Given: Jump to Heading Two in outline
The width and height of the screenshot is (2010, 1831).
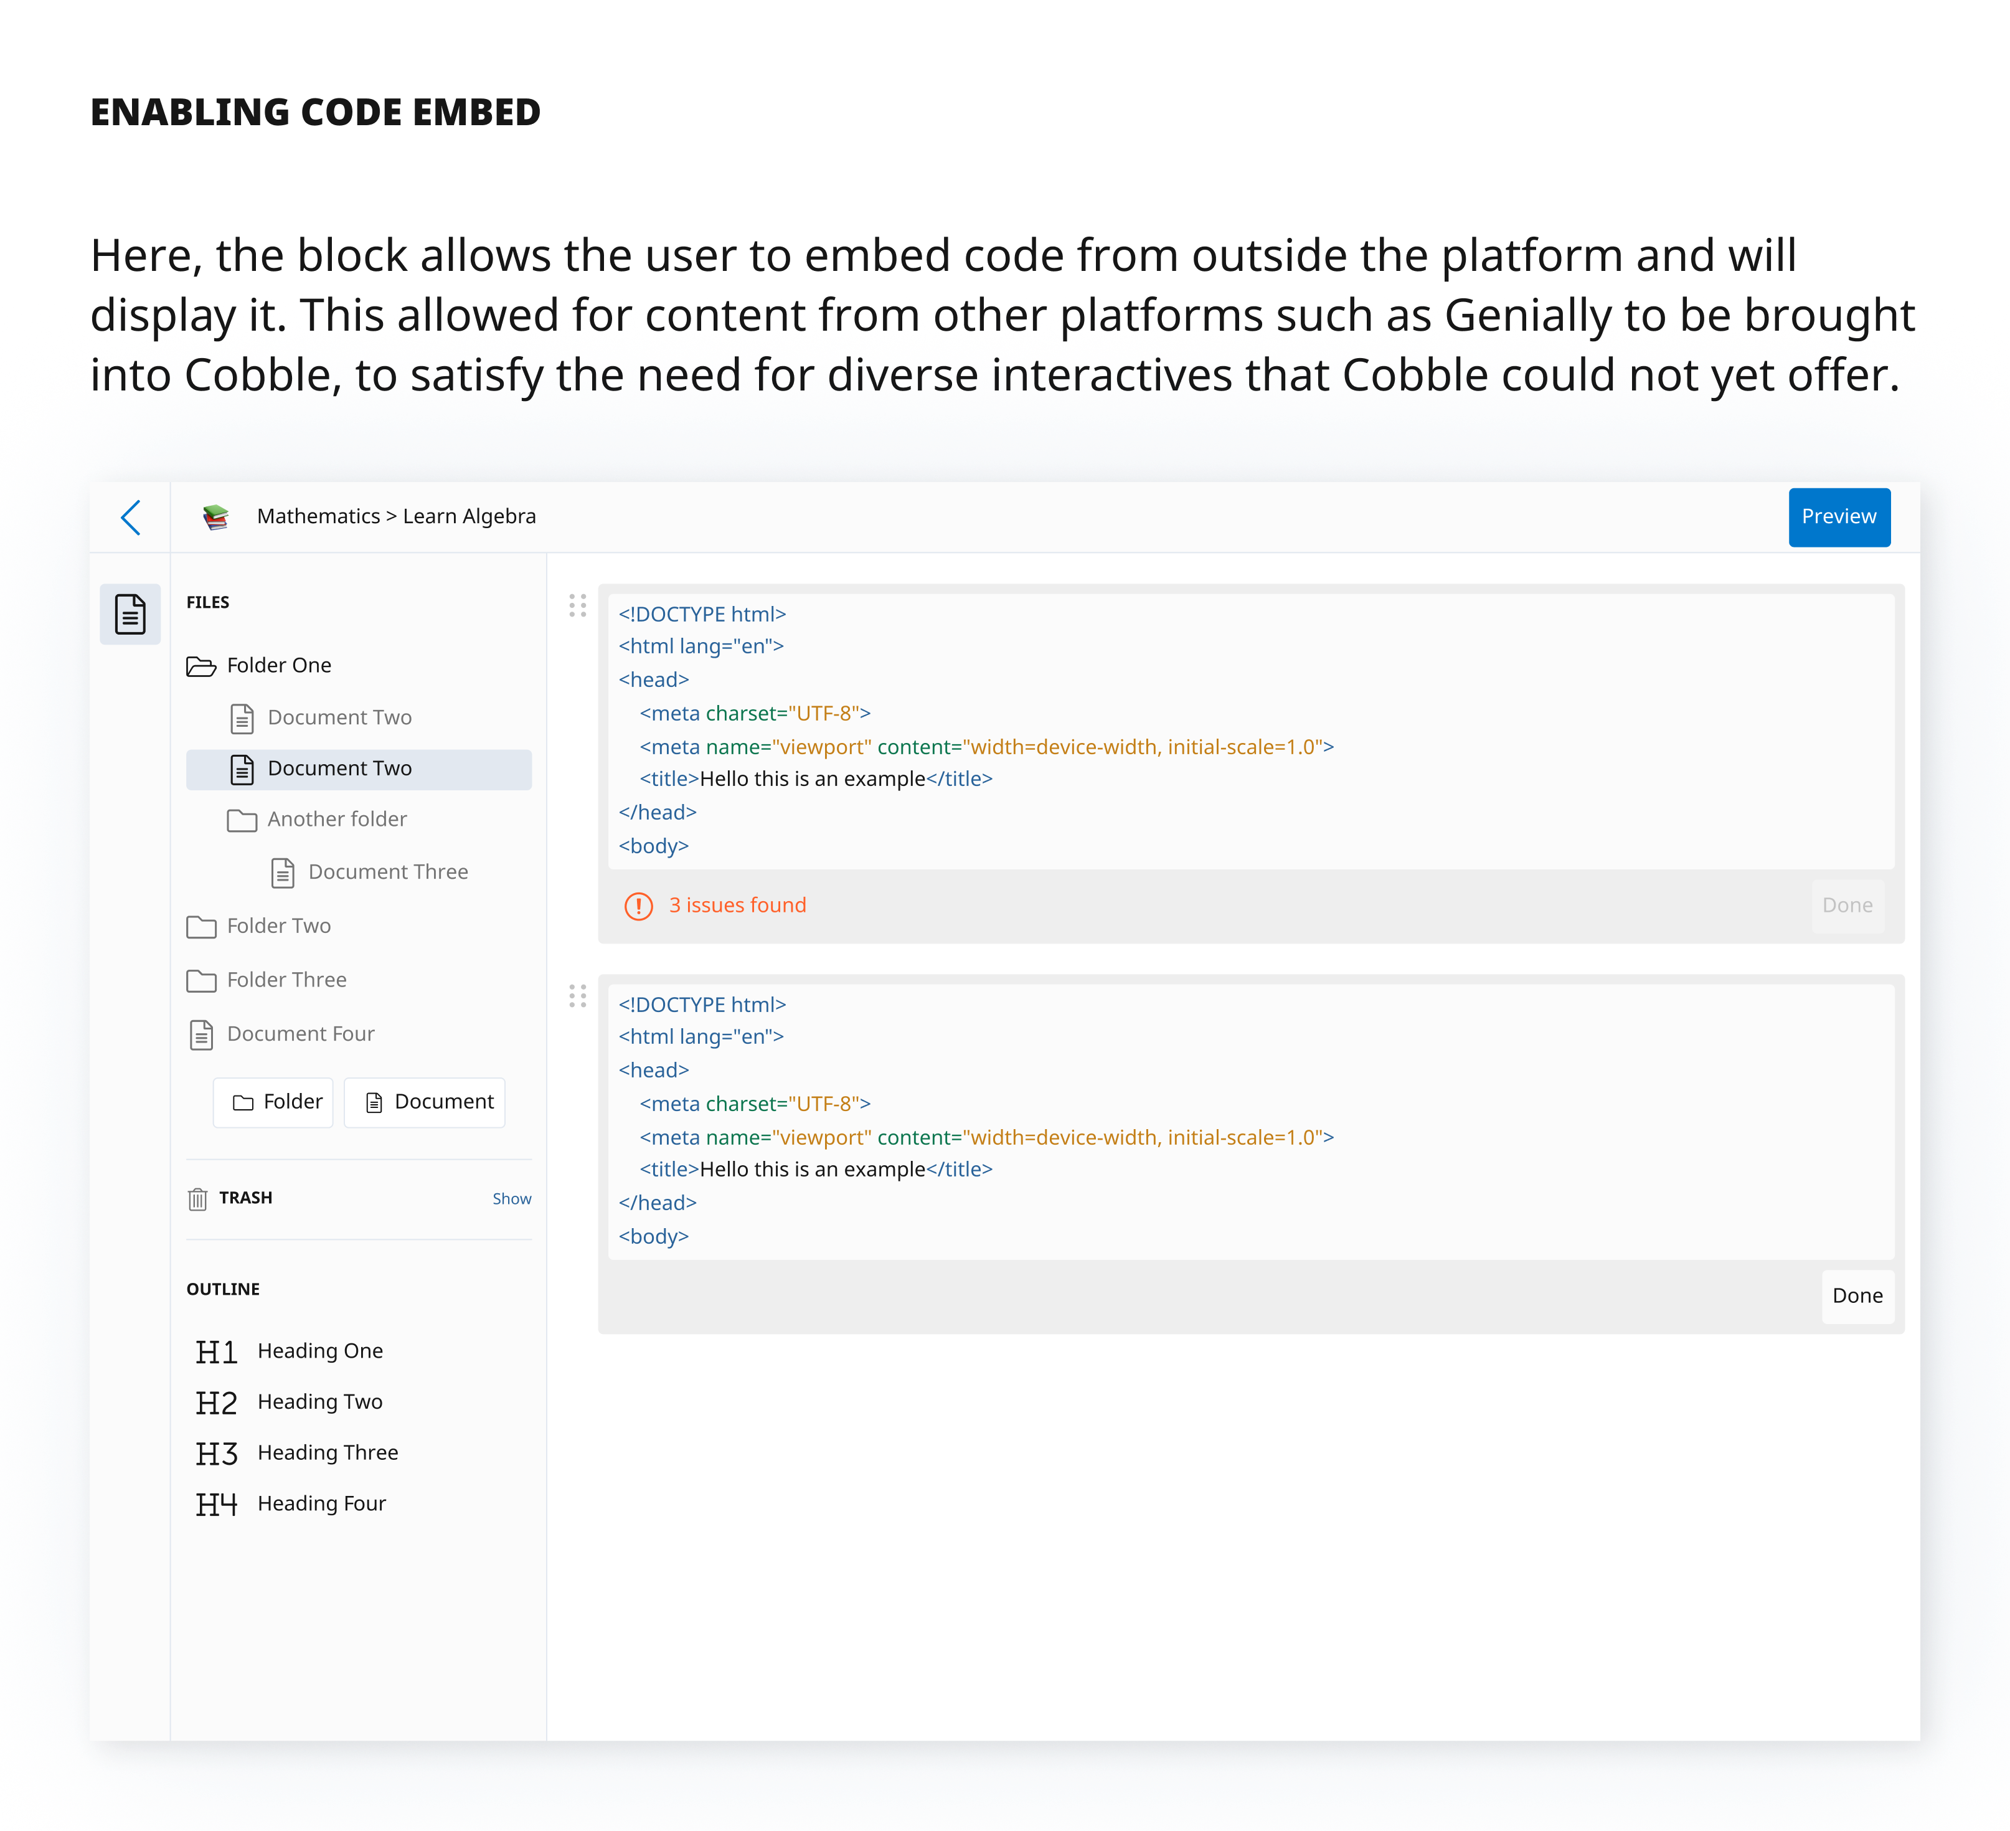Looking at the screenshot, I should click(x=319, y=1402).
